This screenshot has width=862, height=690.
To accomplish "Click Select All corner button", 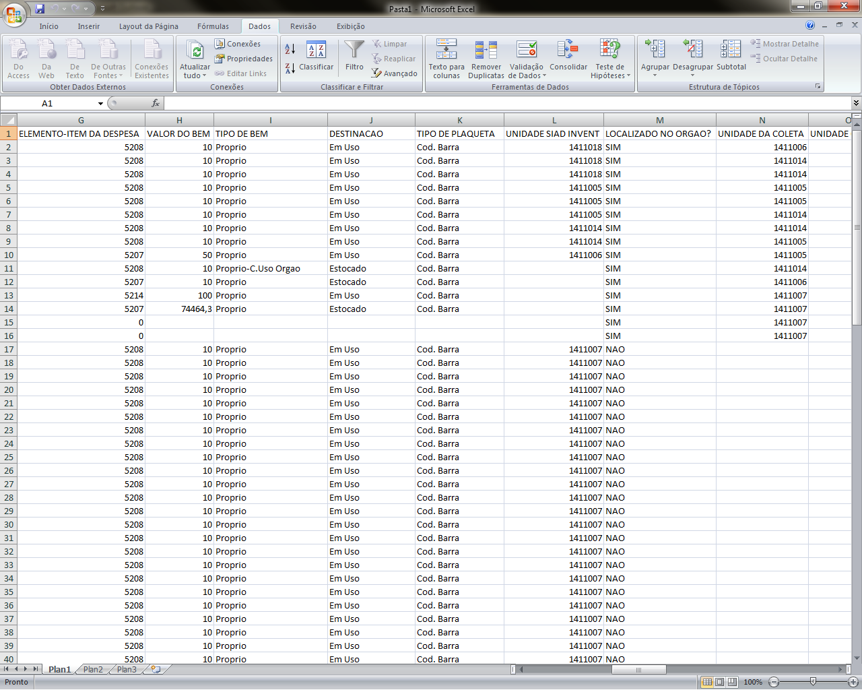I will [x=8, y=120].
